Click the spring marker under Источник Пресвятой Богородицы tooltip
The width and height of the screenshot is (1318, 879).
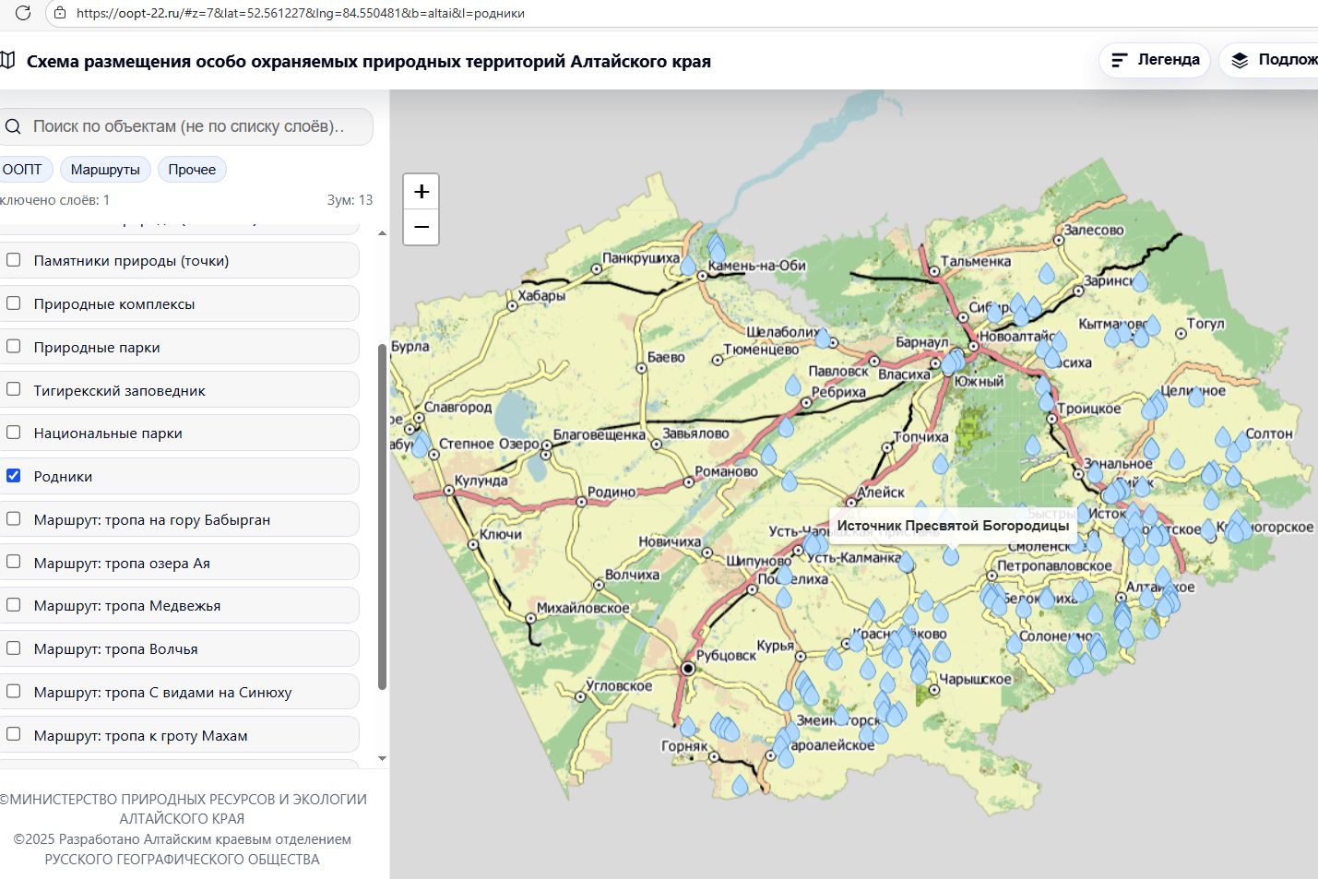pos(951,554)
